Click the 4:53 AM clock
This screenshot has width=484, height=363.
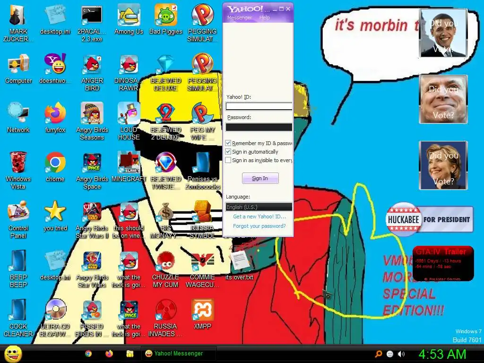(x=442, y=354)
